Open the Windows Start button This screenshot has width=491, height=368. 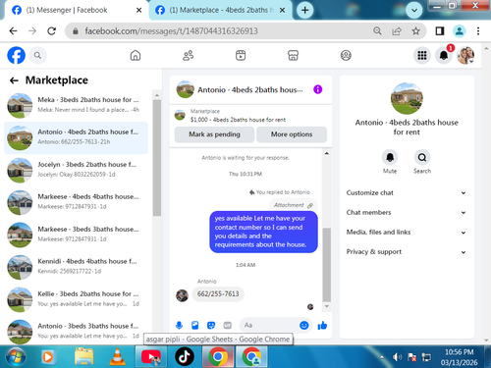tap(15, 357)
